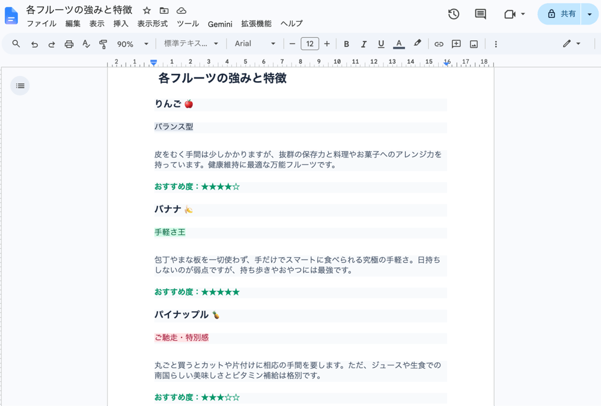Decrease the font size
The width and height of the screenshot is (601, 406).
(x=292, y=44)
